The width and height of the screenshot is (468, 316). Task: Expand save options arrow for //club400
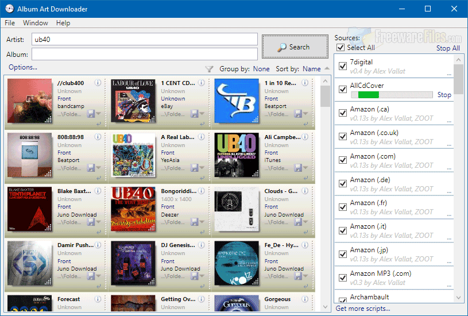tap(99, 114)
